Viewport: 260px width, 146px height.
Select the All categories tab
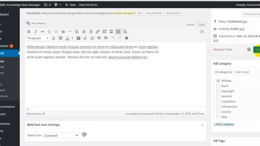point(223,72)
